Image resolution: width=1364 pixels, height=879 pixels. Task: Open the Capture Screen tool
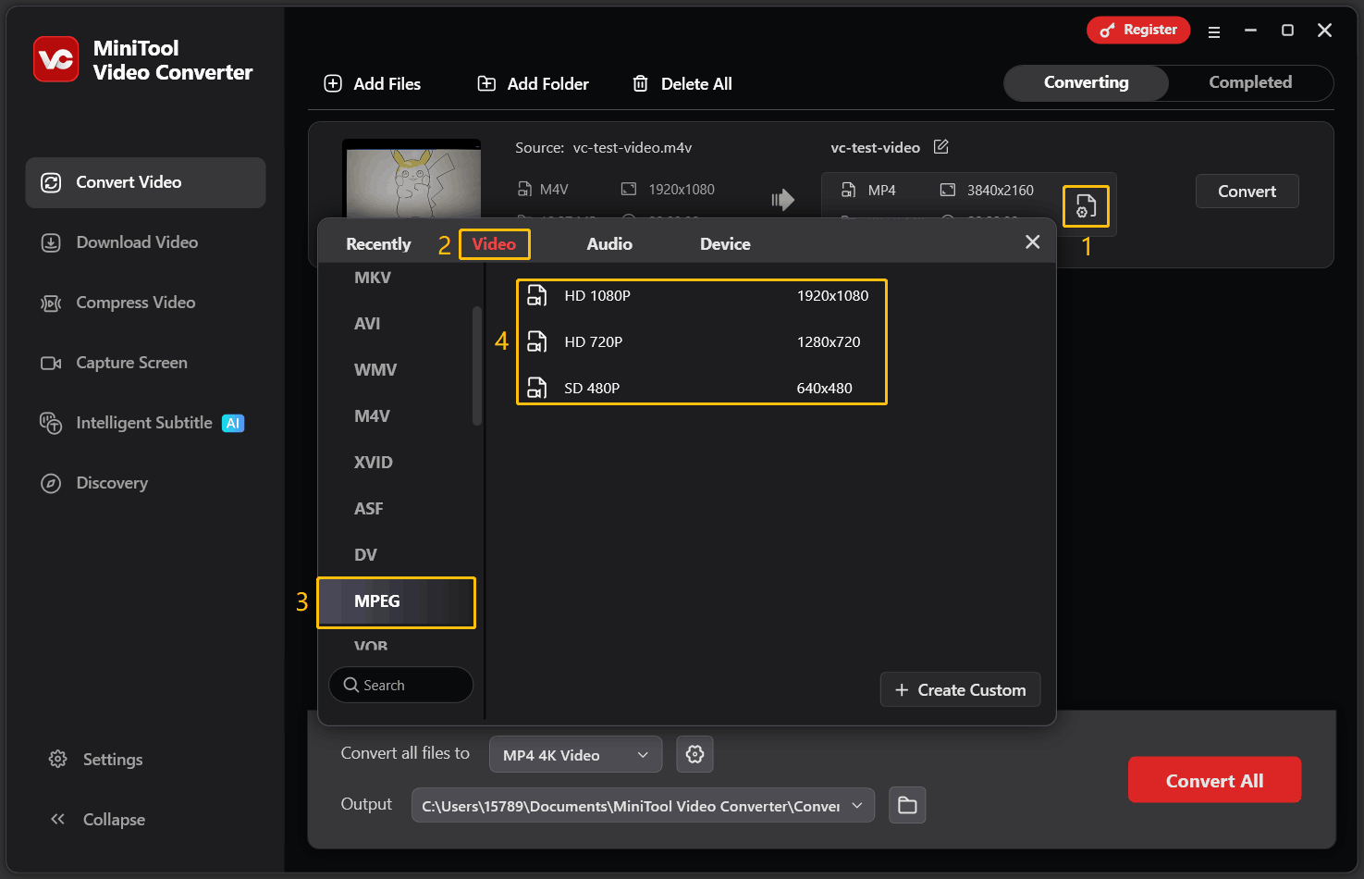(x=130, y=362)
